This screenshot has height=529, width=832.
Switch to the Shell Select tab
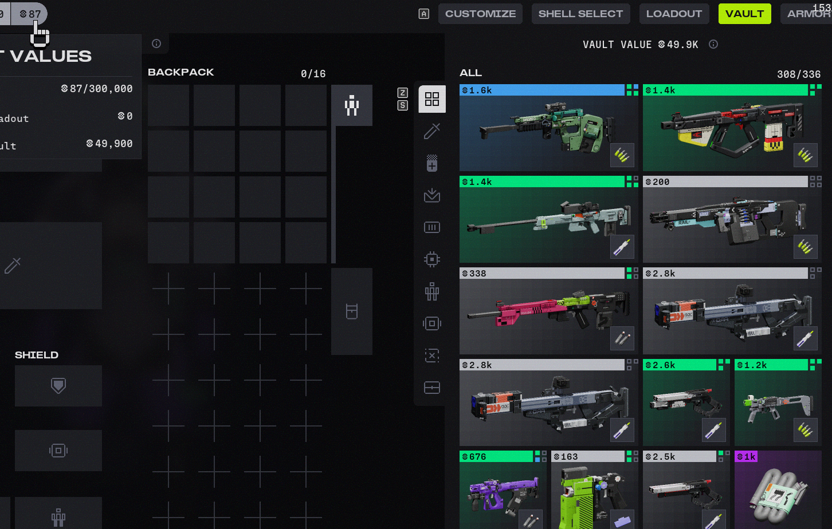tap(580, 14)
